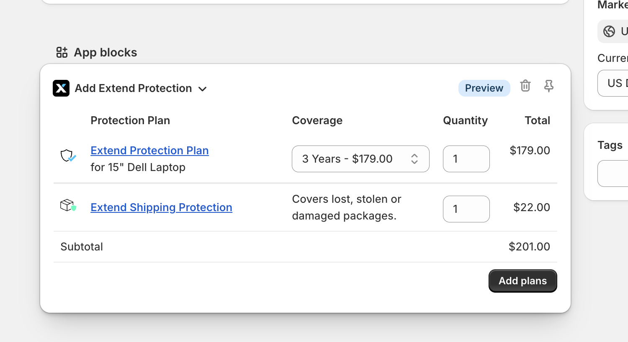Click the Quantity column header
Image resolution: width=628 pixels, height=342 pixels.
(x=465, y=120)
